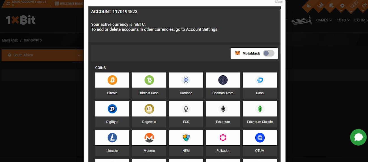Select the QTUM coin tile

pos(260,143)
